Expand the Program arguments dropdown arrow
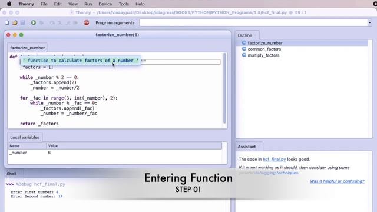Screen dimensions: 377x212 (x=369, y=22)
